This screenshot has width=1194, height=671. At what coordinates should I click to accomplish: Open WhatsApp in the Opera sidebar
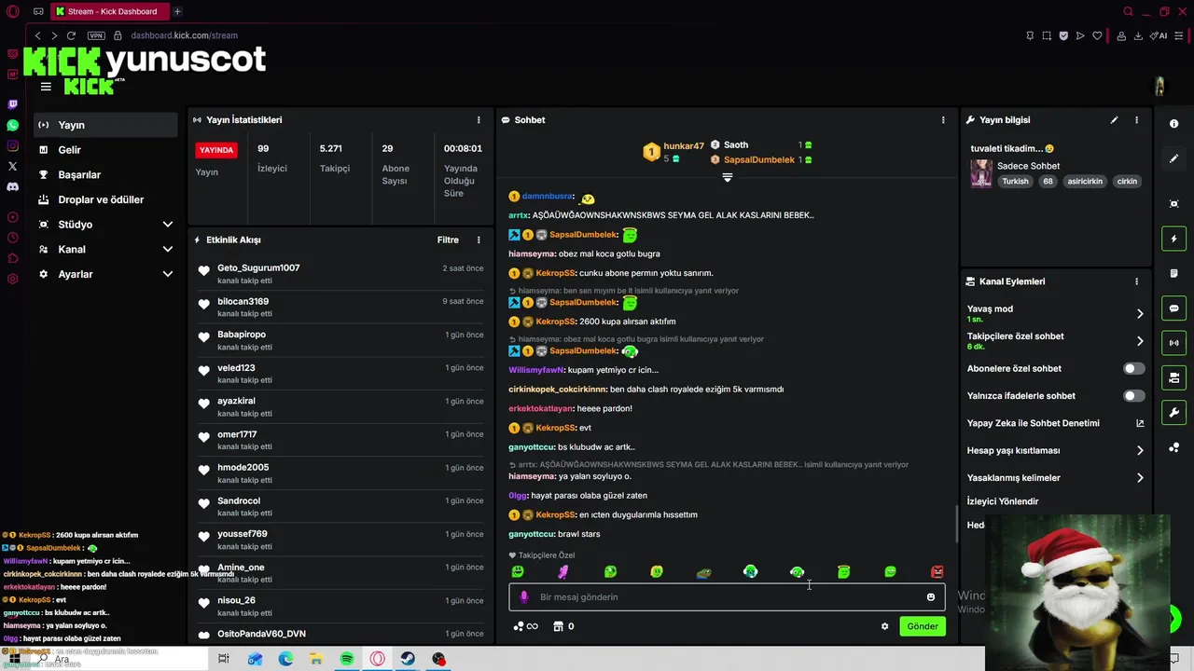tap(12, 125)
